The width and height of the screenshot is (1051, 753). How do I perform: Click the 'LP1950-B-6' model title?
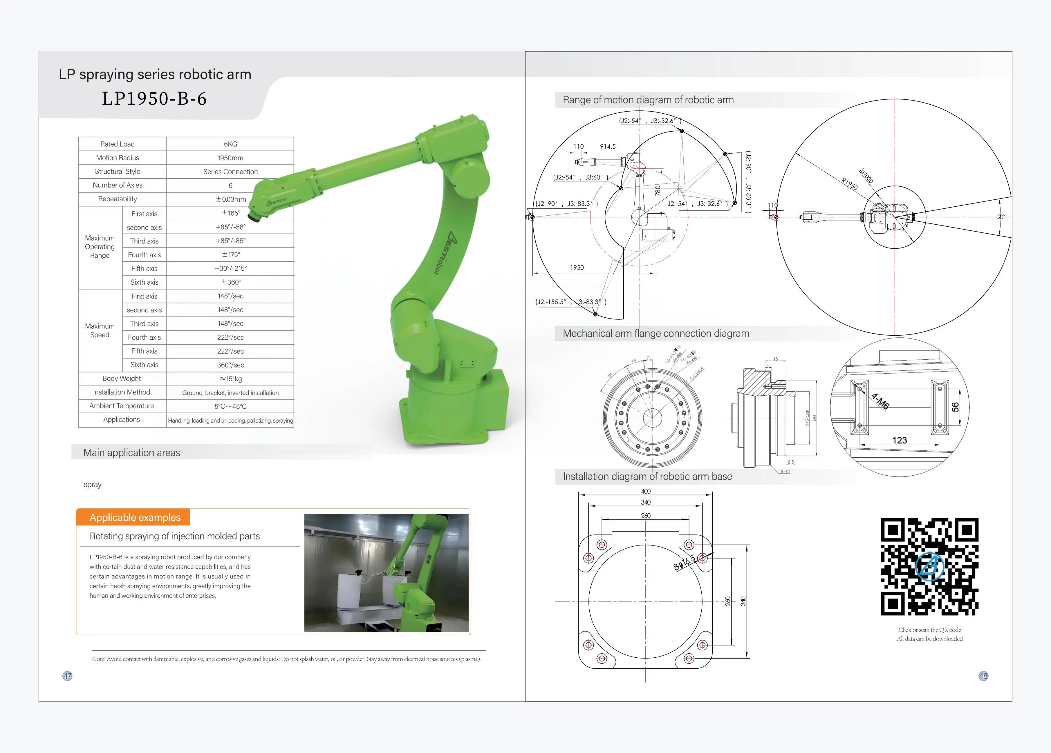[154, 99]
